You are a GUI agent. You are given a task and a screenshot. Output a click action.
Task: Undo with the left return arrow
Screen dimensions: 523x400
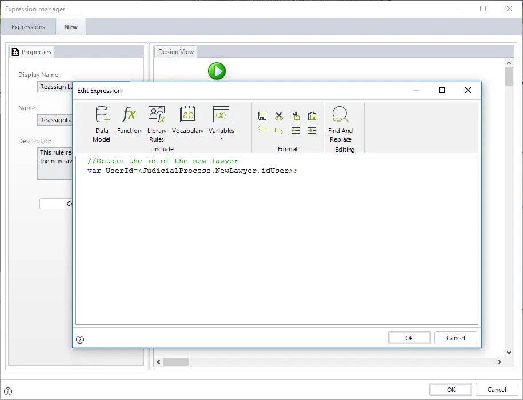click(262, 130)
